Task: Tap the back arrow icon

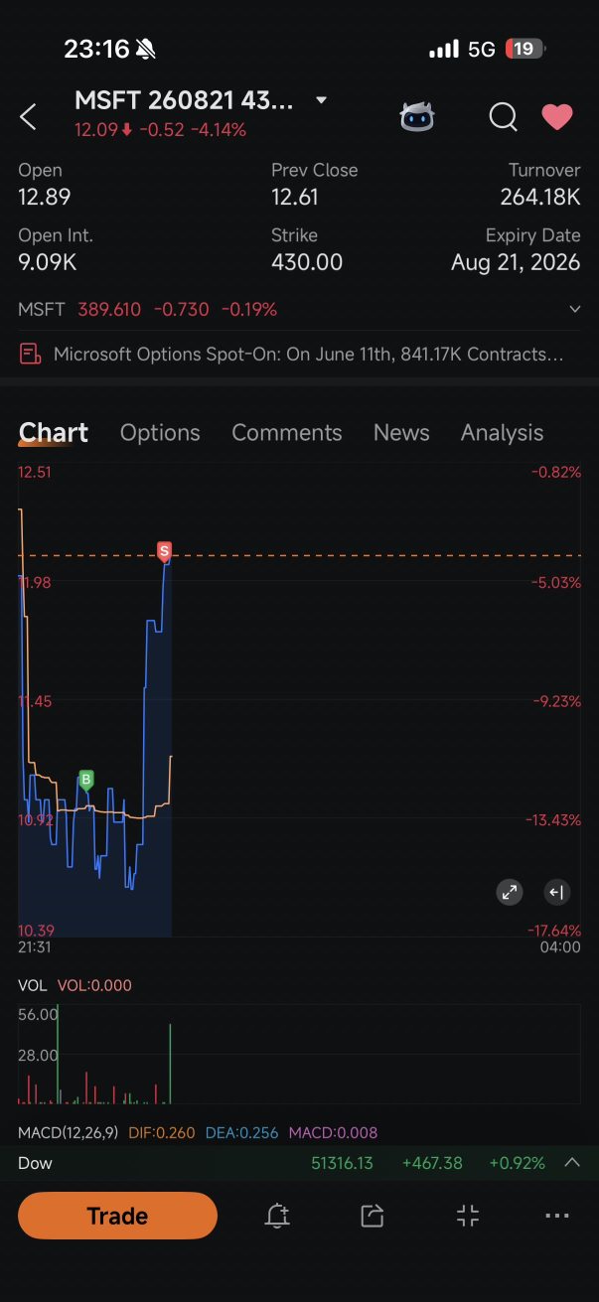Action: (x=28, y=117)
